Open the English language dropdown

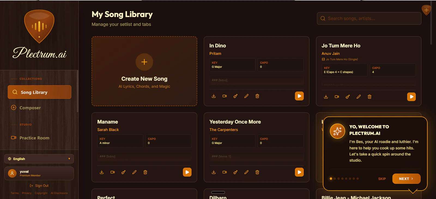point(39,159)
